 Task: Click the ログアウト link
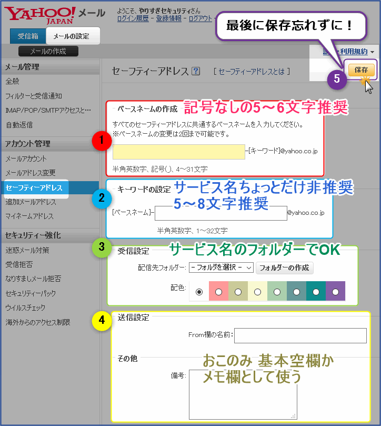pos(200,18)
